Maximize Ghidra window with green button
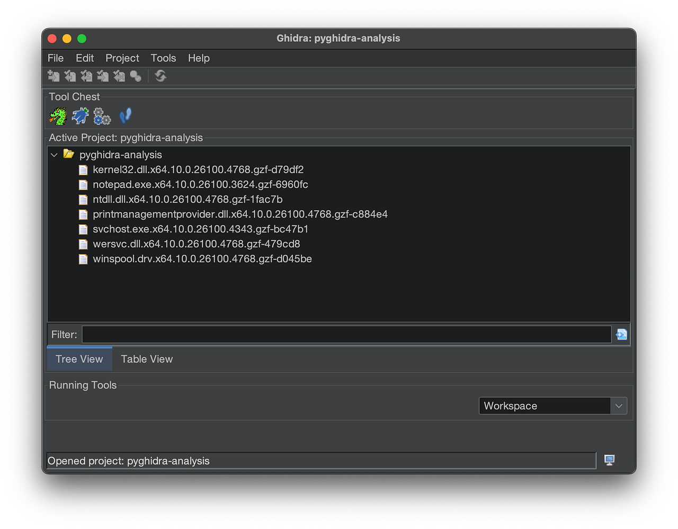 click(x=82, y=39)
